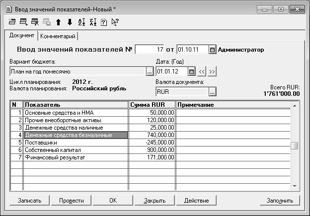
Task: Click the Заполнить button
Action: pyautogui.click(x=280, y=201)
